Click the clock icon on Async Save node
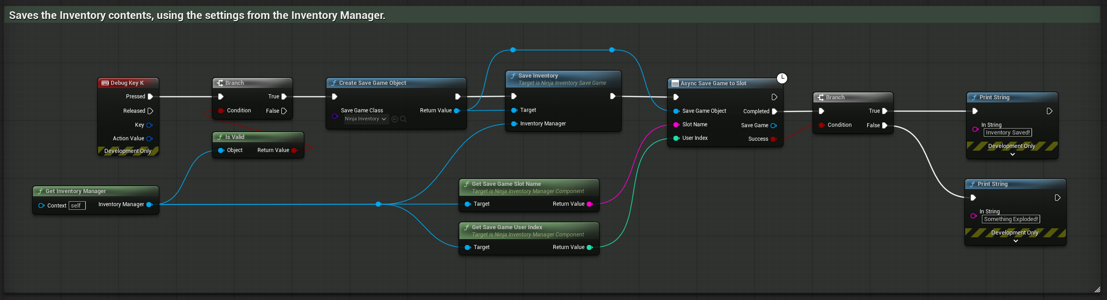 782,78
